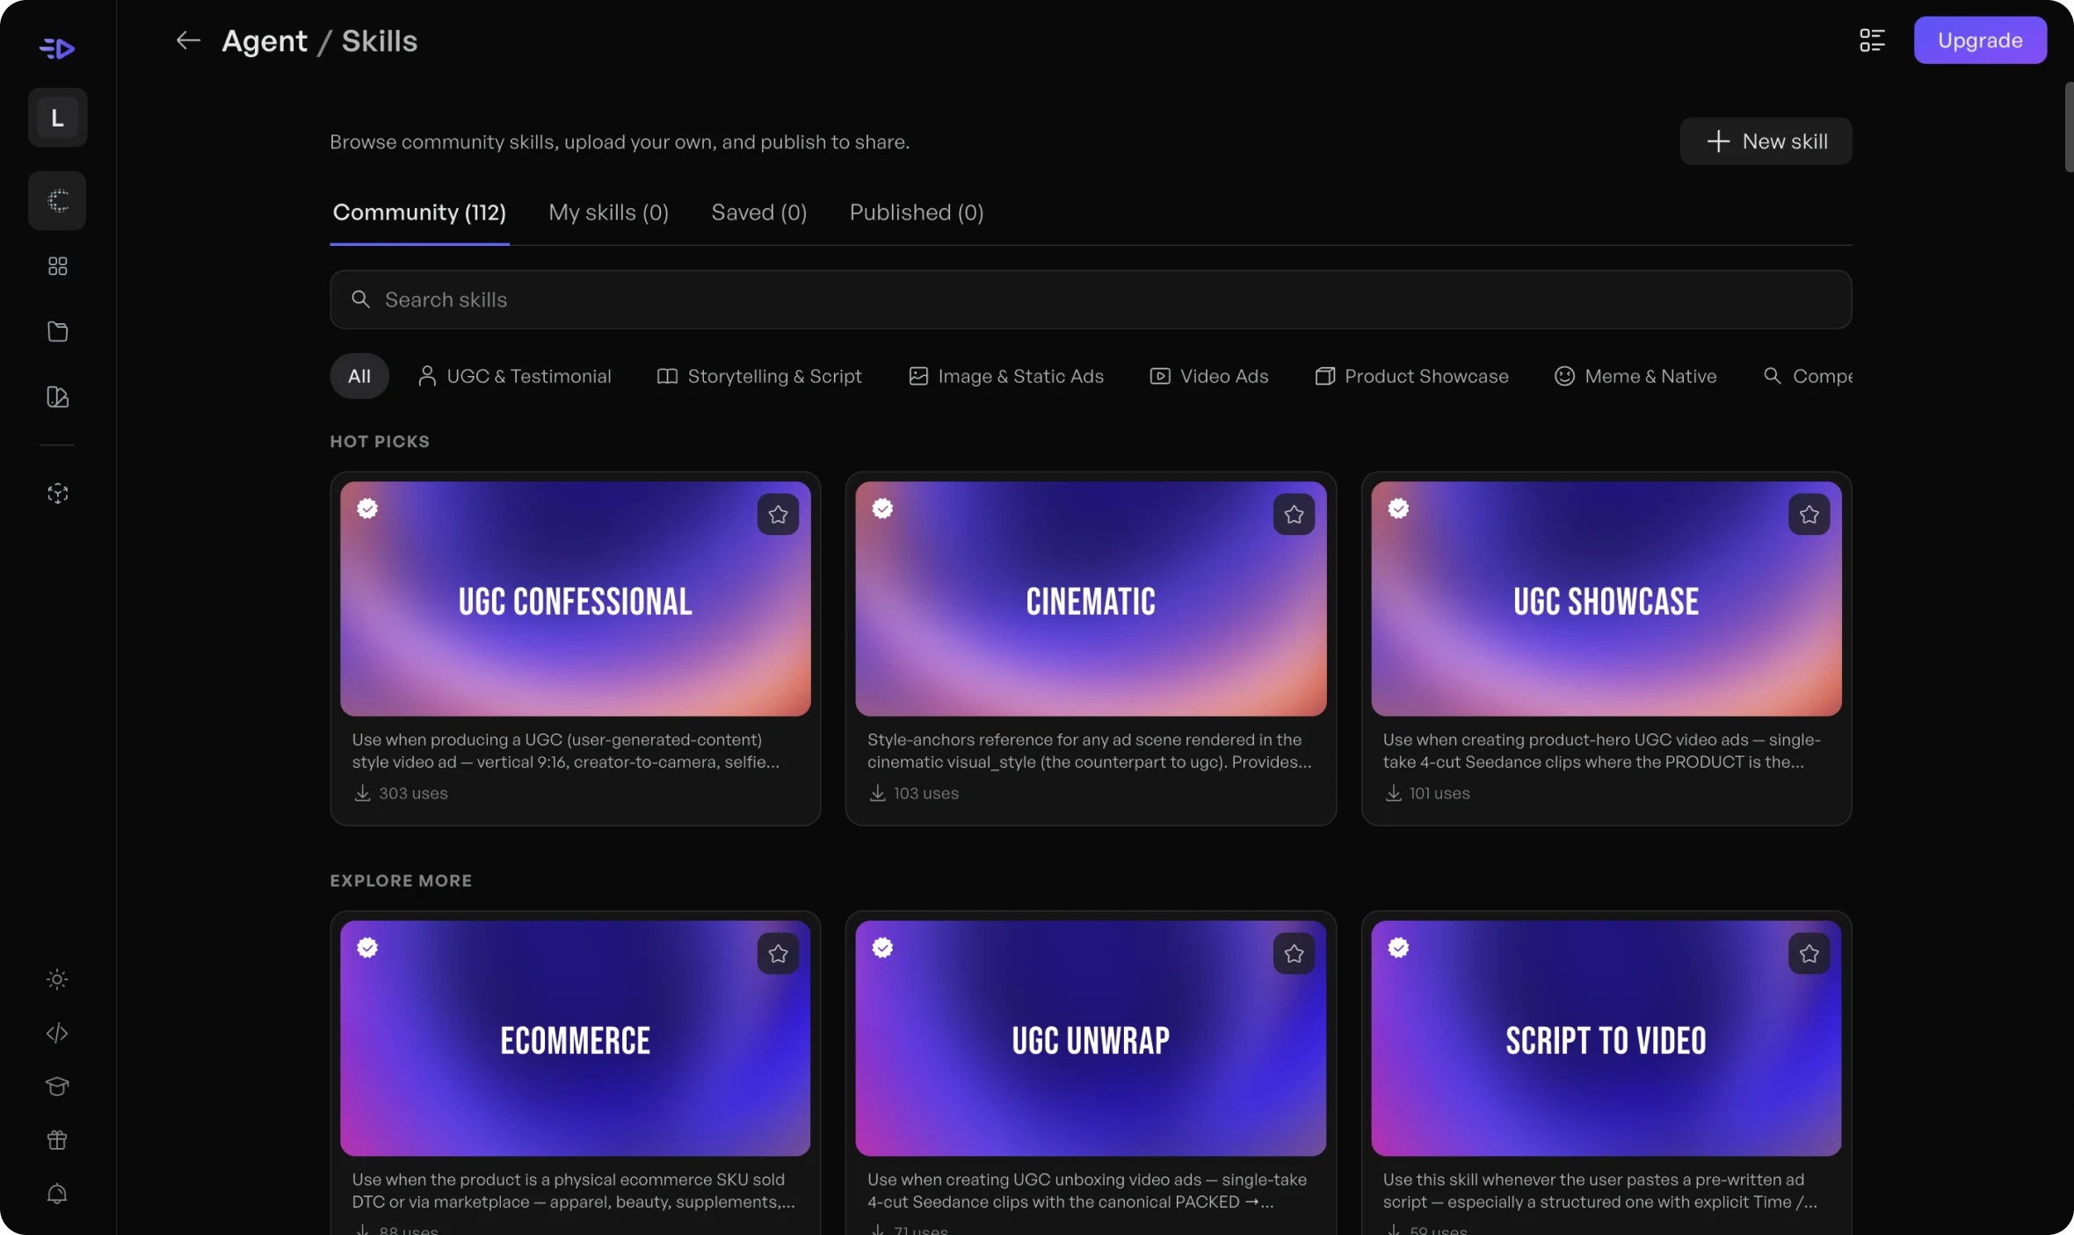This screenshot has width=2074, height=1235.
Task: Click the page vertical scrollbar
Action: click(x=2069, y=127)
